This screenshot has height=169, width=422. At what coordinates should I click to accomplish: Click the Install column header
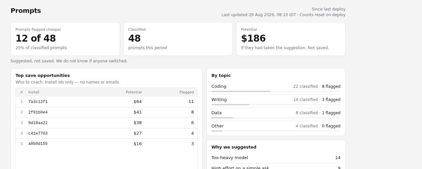[34, 92]
